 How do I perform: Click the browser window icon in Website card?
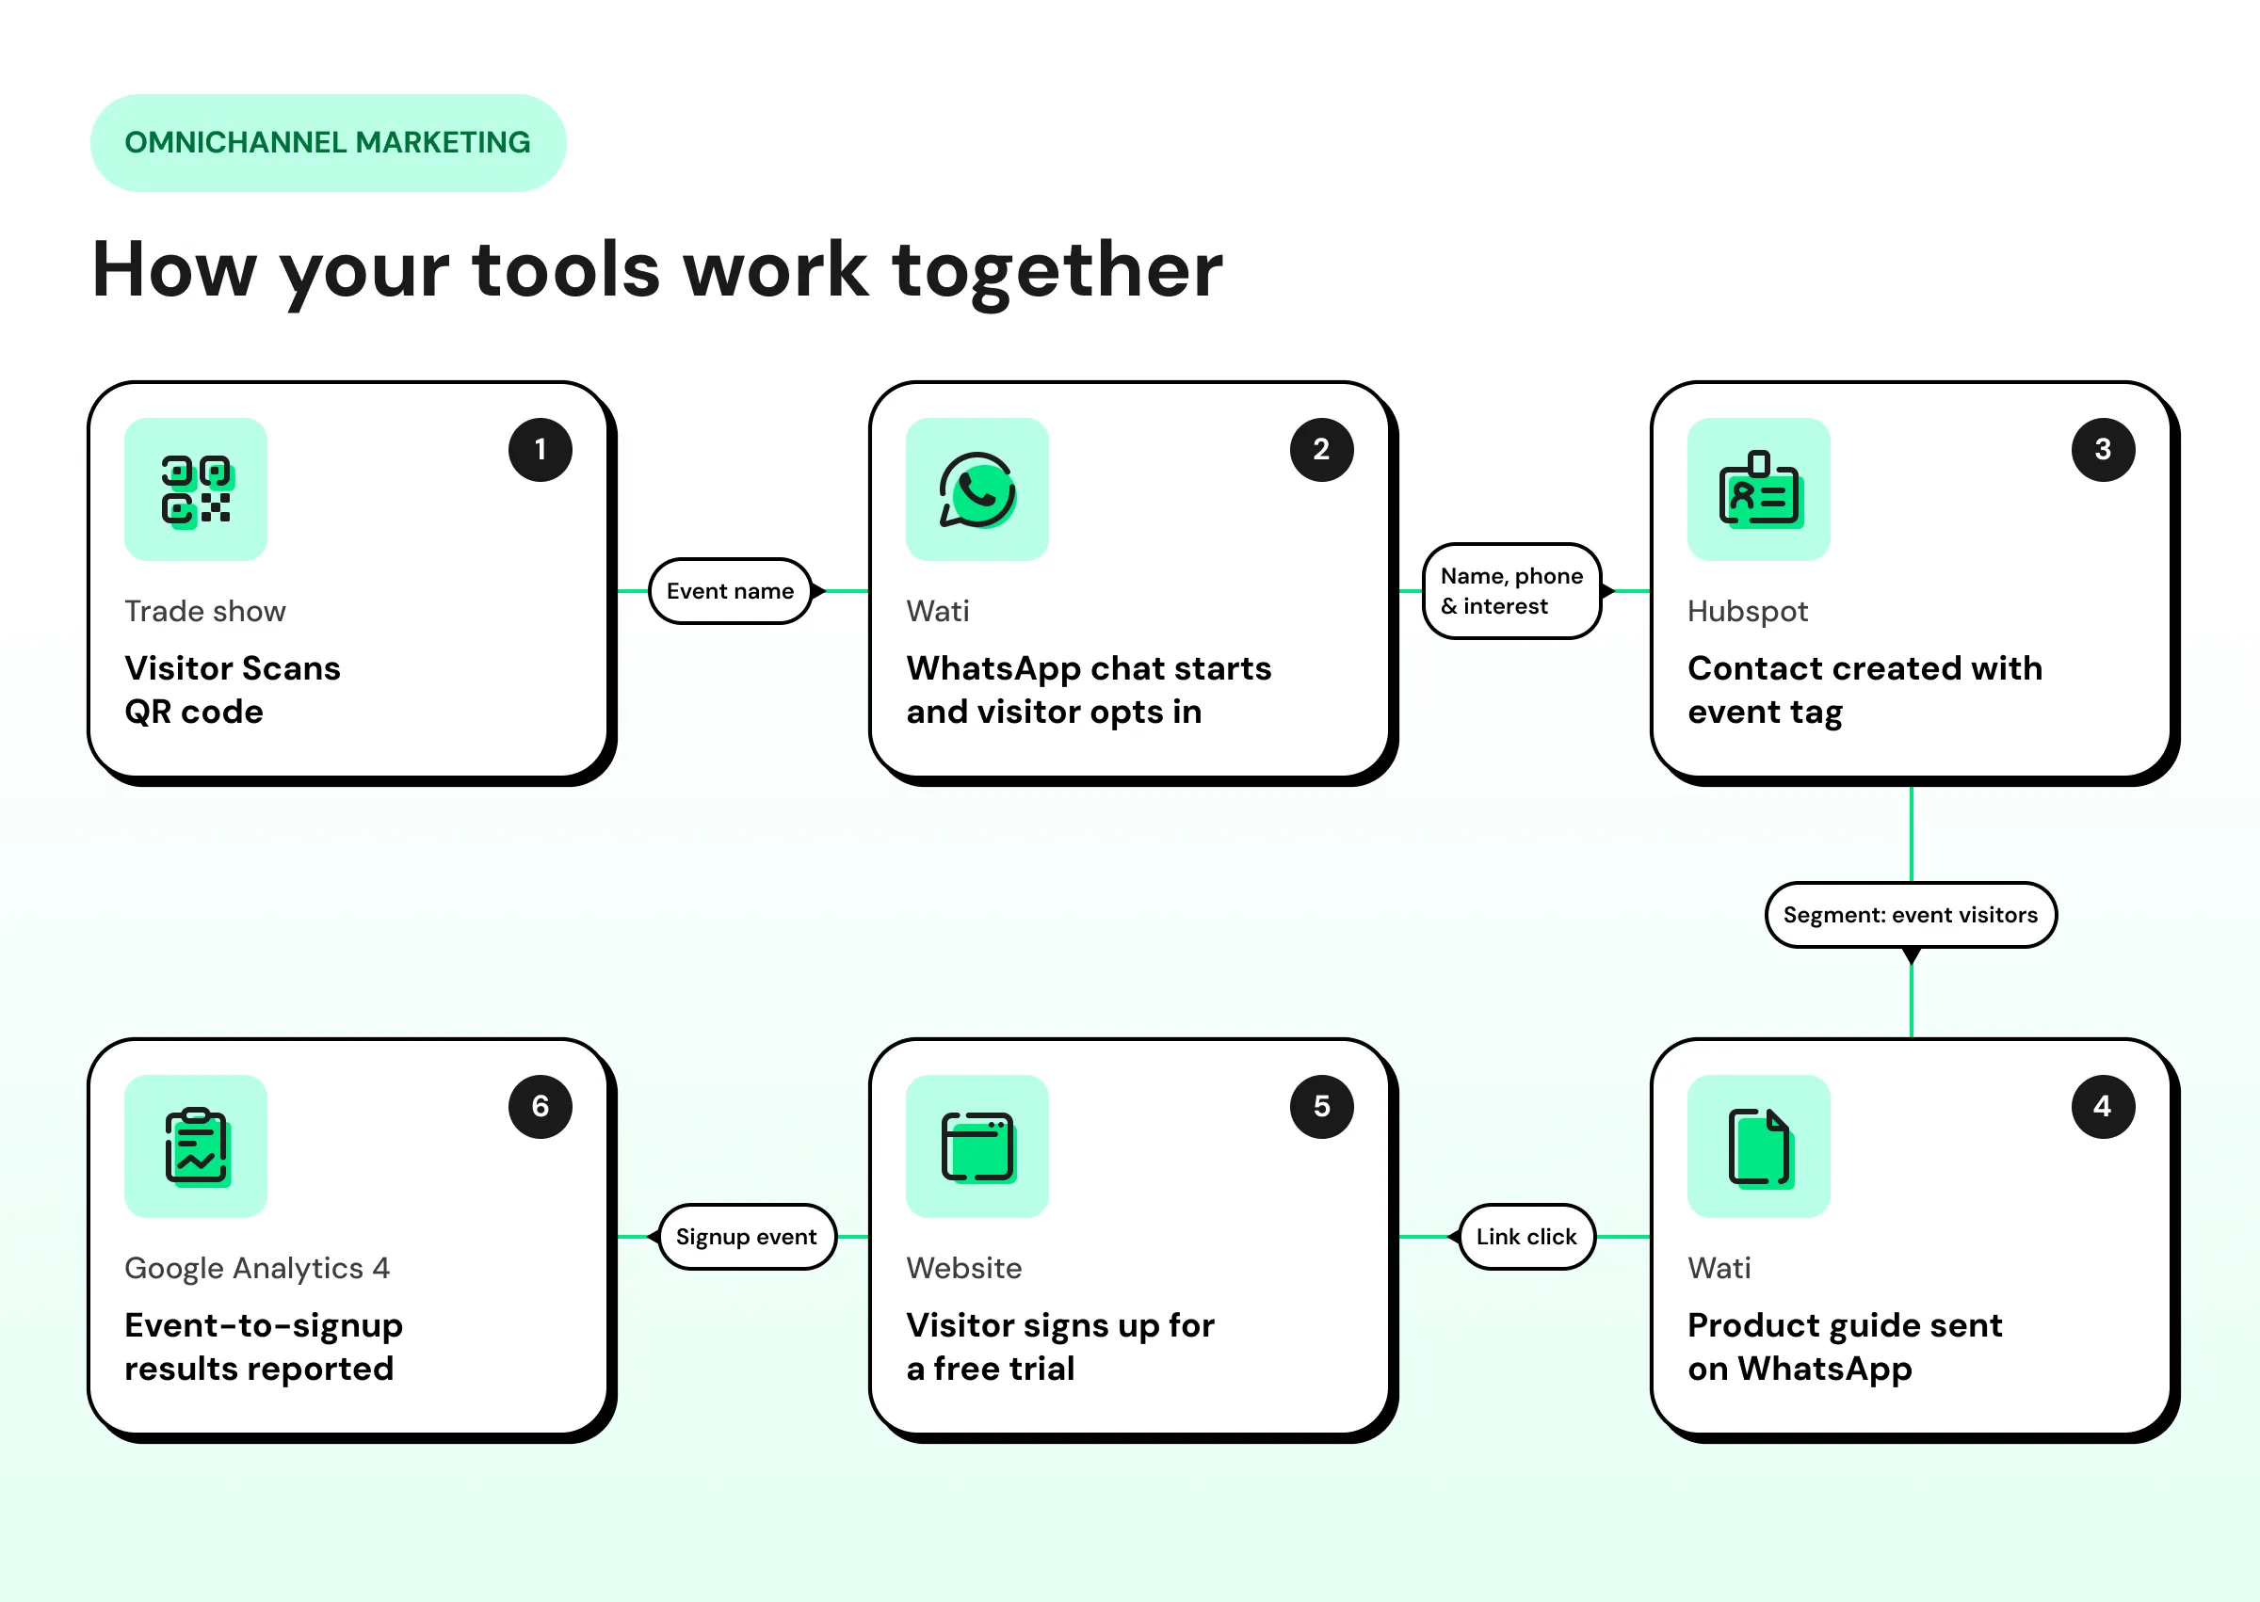coord(977,1146)
